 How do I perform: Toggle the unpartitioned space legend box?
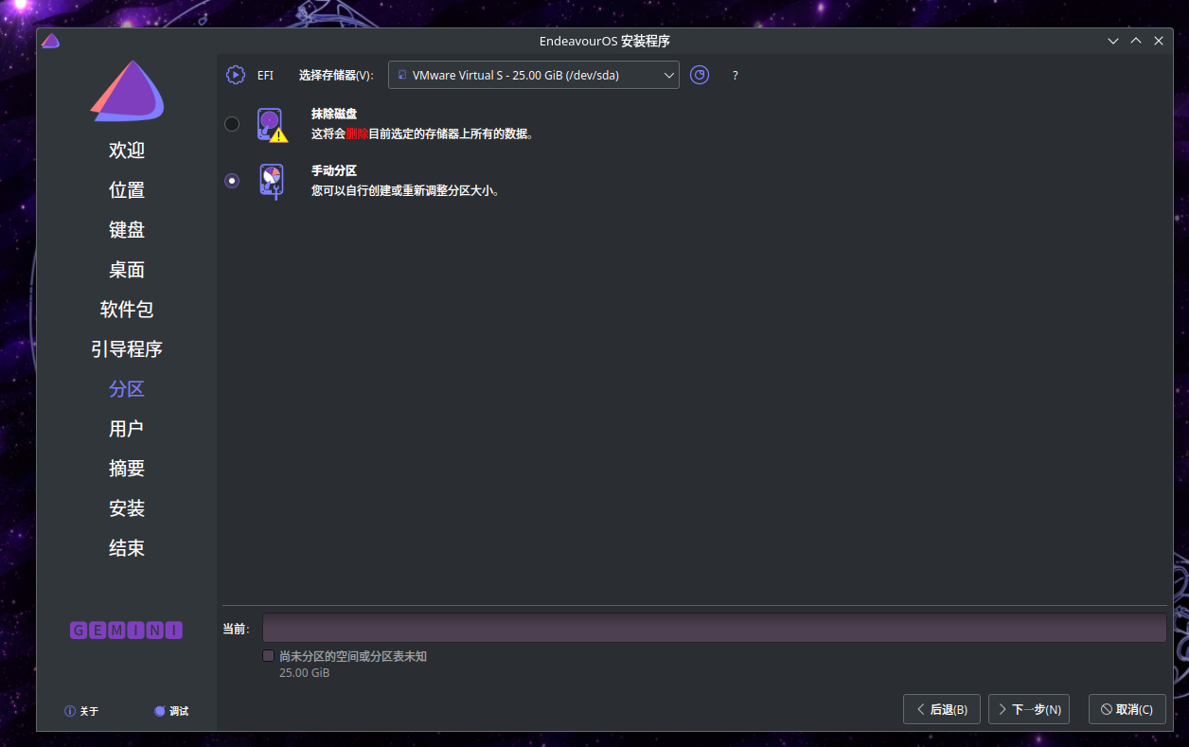click(x=269, y=656)
